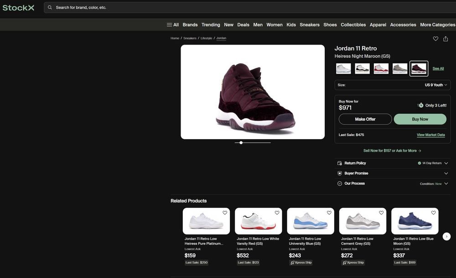This screenshot has width=456, height=278.
Task: Open the Brands menu
Action: [x=190, y=25]
